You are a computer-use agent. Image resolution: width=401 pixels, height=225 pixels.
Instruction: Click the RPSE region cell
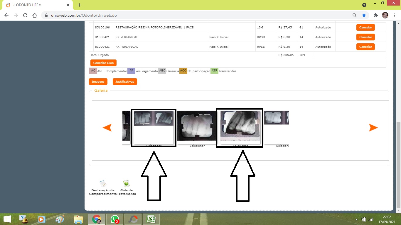[x=261, y=47]
